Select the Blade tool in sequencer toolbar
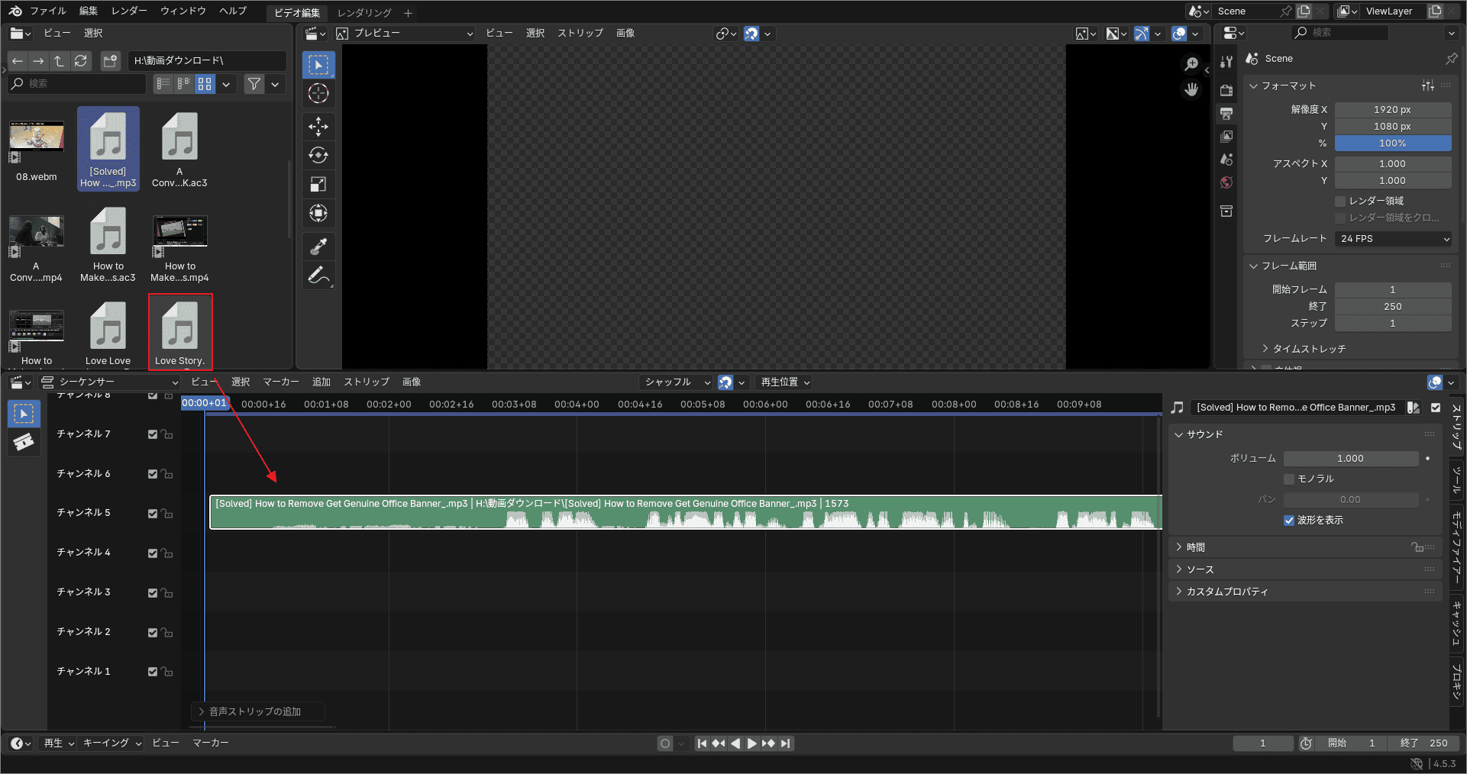The height and width of the screenshot is (774, 1467). click(x=24, y=442)
